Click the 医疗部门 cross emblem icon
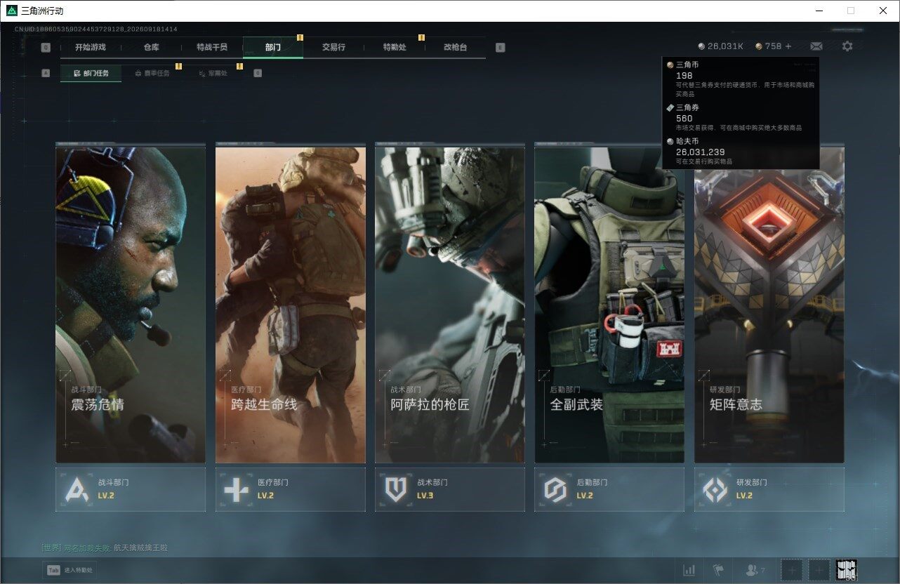900x584 pixels. click(237, 489)
